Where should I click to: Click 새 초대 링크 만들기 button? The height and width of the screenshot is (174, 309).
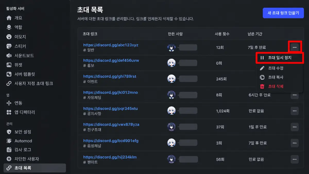(x=283, y=13)
